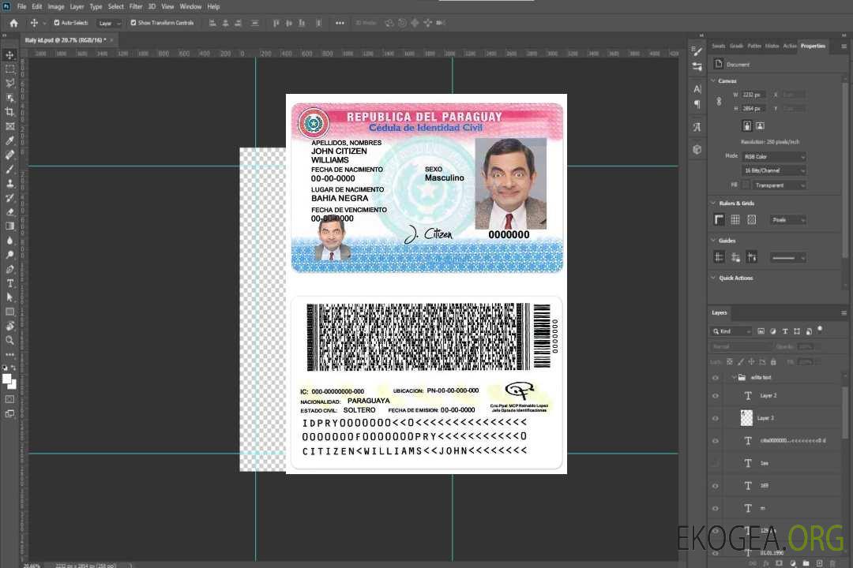Select the Crop tool
The image size is (853, 568).
coord(10,112)
